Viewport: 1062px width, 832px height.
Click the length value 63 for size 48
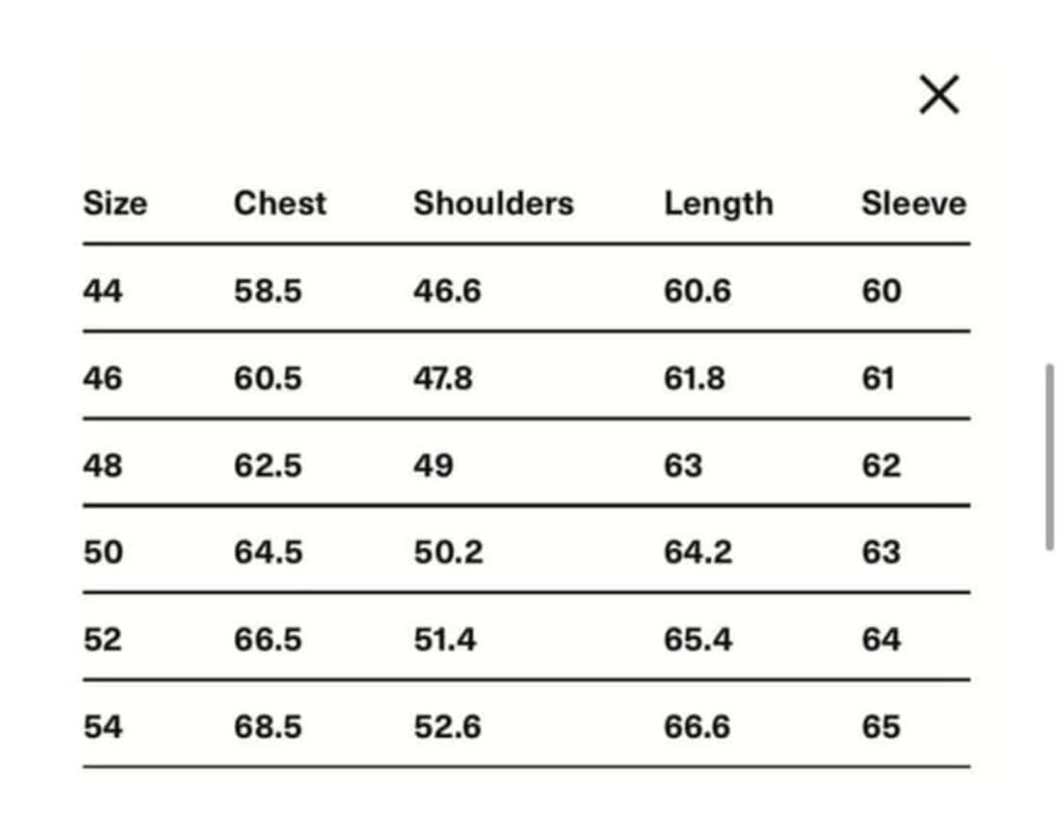[x=683, y=466]
